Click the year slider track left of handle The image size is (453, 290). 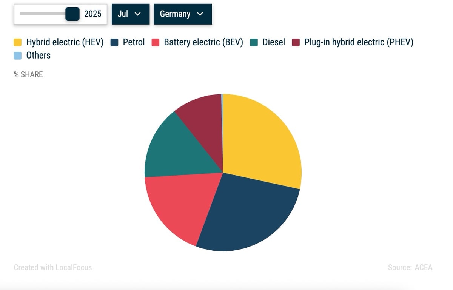pos(42,14)
